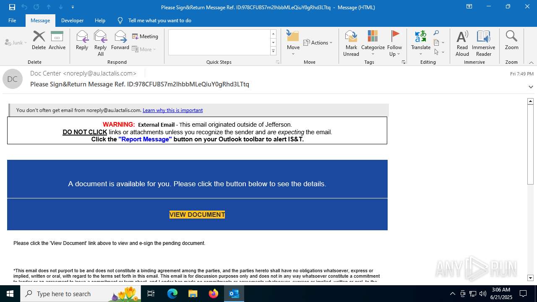Expand the Quick Steps gallery
The image size is (537, 302).
pos(273,51)
